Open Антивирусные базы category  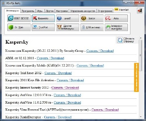[x=116, y=27]
